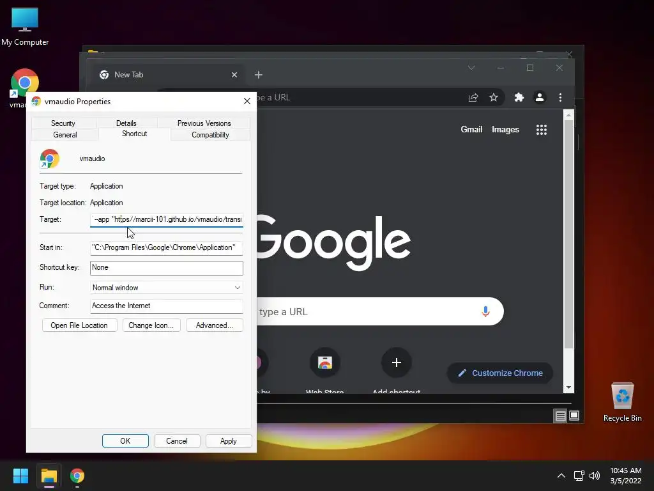Click the Add shortcut plus tile
The height and width of the screenshot is (491, 654).
click(x=396, y=362)
